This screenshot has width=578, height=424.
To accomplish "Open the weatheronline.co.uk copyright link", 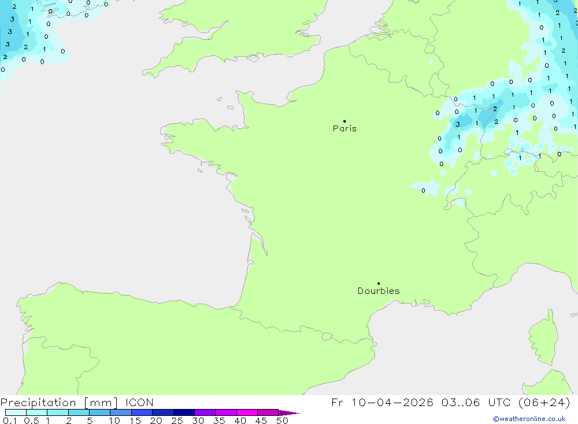I will pos(529,419).
